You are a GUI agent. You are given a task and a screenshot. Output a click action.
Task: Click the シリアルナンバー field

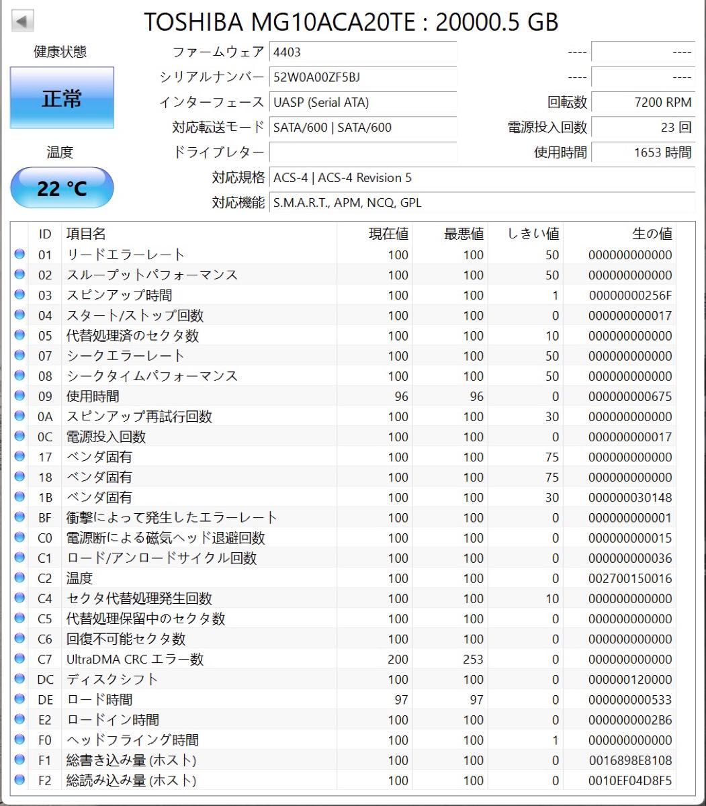363,78
